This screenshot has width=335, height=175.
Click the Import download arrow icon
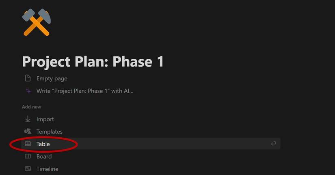28,119
